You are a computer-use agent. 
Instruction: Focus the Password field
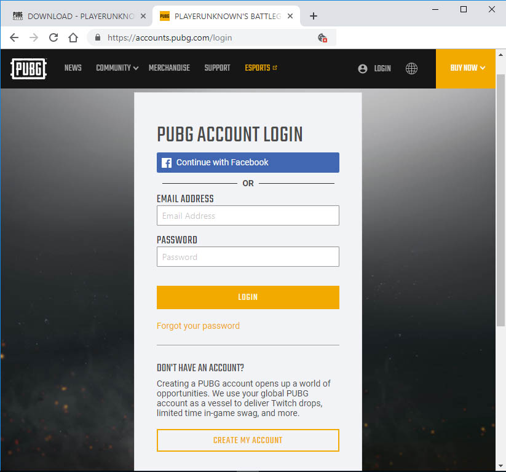pyautogui.click(x=248, y=257)
